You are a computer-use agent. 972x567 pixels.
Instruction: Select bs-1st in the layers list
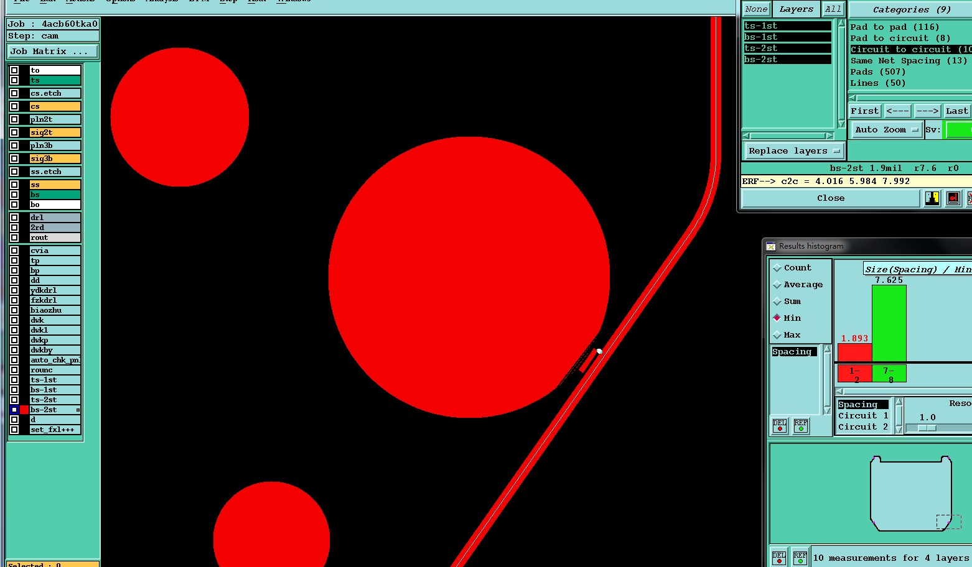click(x=787, y=37)
